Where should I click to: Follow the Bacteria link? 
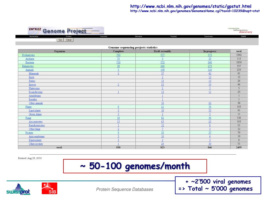click(x=30, y=62)
